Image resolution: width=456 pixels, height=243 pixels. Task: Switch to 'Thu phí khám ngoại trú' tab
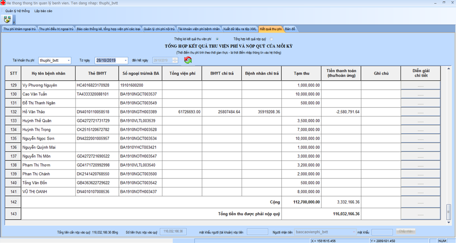20,29
